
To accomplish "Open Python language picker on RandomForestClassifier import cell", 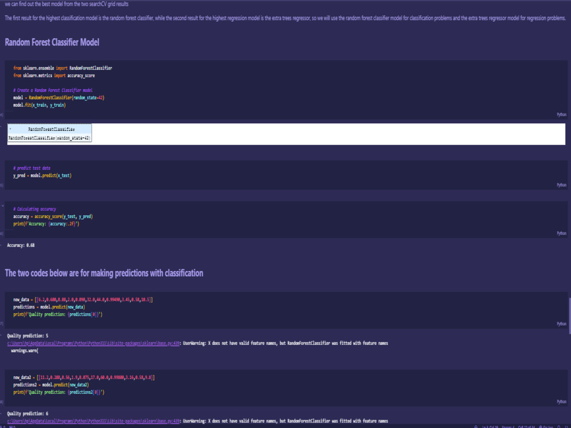I will (561, 115).
